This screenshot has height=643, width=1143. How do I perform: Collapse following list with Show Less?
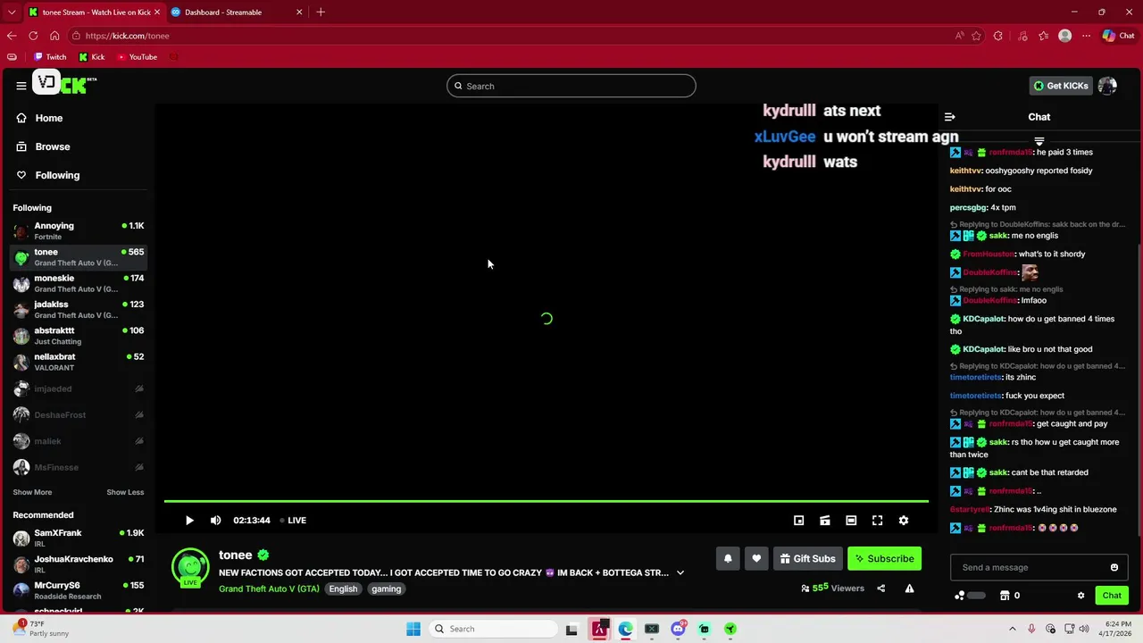click(125, 492)
